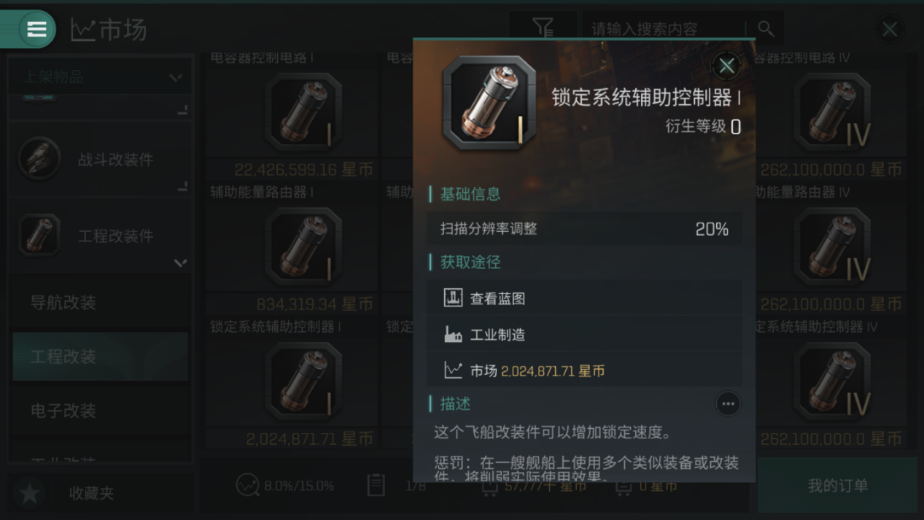The width and height of the screenshot is (924, 520).
Task: Select the highlighted 工程改装 subcategory
Action: coord(100,356)
